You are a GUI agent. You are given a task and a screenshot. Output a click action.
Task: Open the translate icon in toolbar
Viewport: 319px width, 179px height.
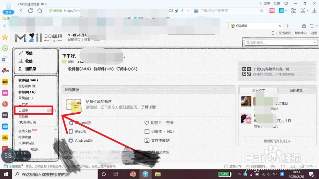coord(281,11)
